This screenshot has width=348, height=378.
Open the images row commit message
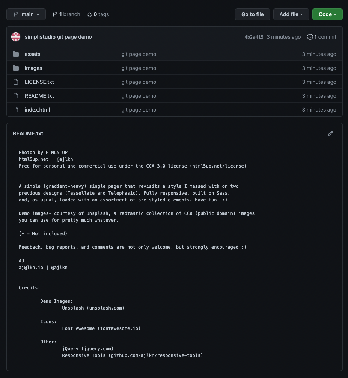(x=139, y=68)
